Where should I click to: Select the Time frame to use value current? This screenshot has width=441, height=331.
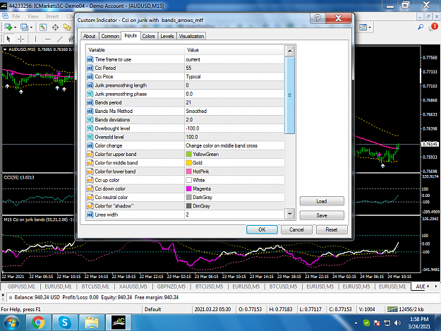click(234, 59)
